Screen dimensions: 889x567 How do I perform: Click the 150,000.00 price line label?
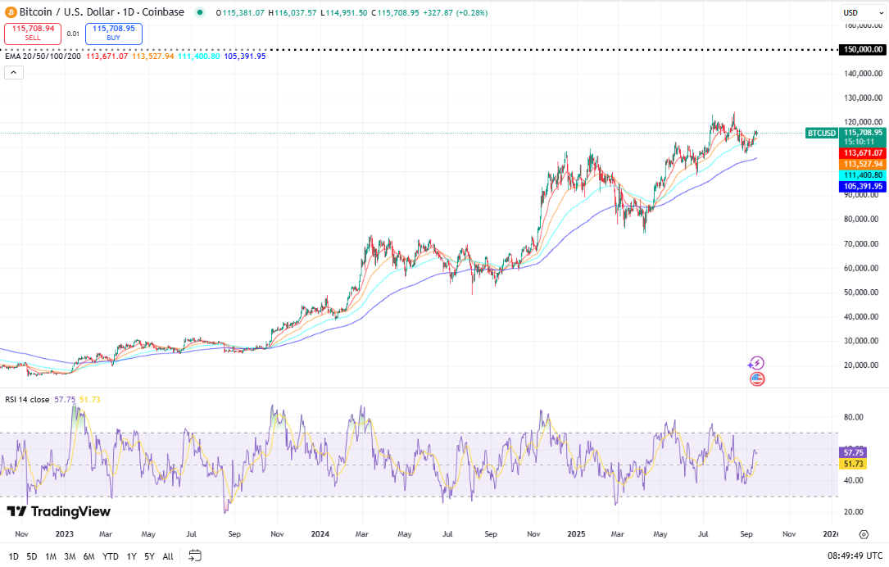(x=863, y=49)
